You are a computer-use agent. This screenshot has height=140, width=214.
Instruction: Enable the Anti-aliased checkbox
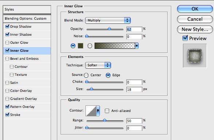[x=107, y=111]
